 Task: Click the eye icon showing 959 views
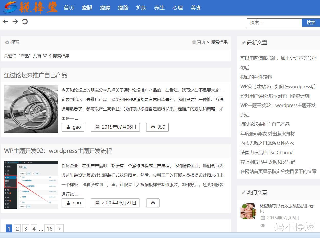pos(153,127)
